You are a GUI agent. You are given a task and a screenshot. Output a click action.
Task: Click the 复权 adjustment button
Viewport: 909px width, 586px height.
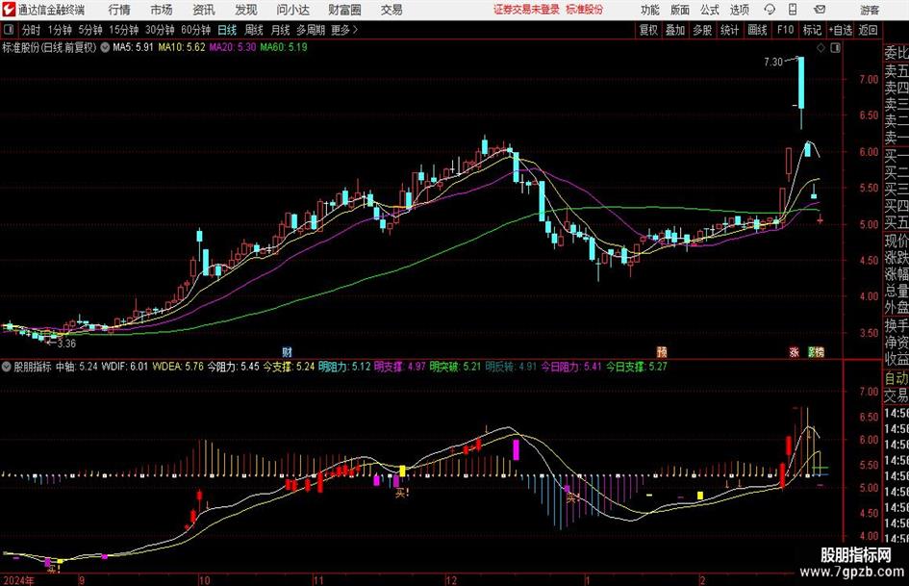pyautogui.click(x=648, y=30)
